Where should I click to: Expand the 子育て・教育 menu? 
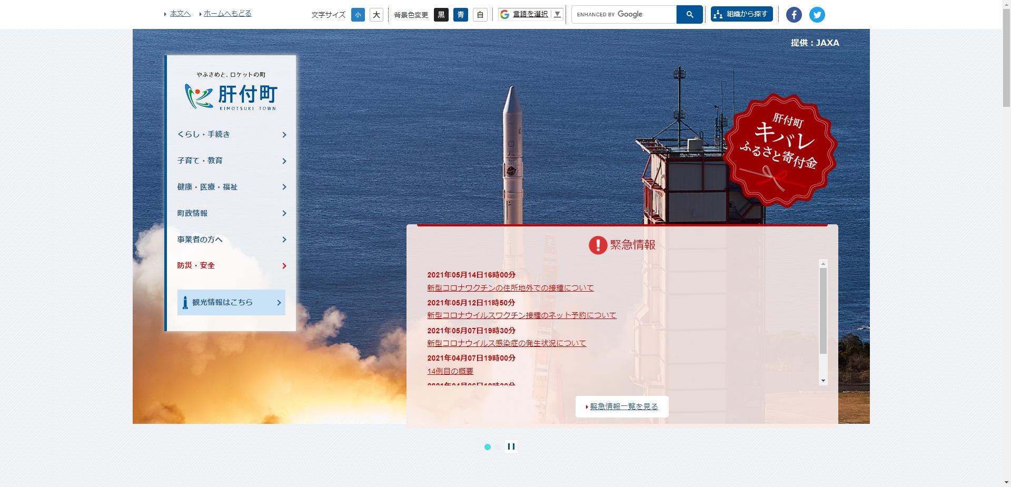[x=231, y=161]
